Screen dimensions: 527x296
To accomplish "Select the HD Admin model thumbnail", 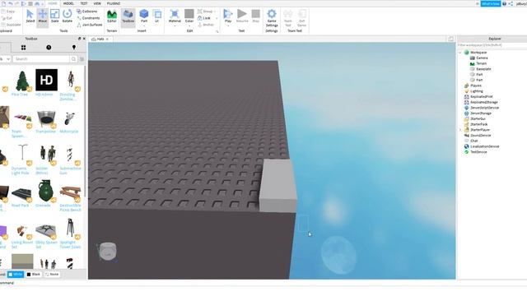I will click(46, 80).
